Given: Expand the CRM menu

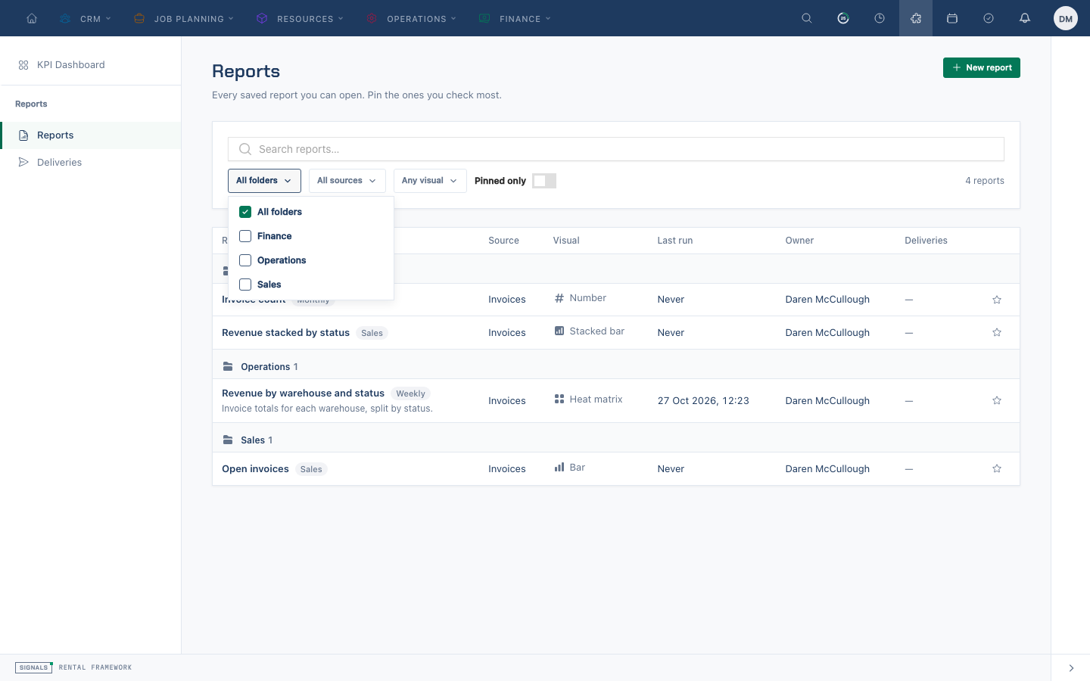Looking at the screenshot, I should 86,18.
